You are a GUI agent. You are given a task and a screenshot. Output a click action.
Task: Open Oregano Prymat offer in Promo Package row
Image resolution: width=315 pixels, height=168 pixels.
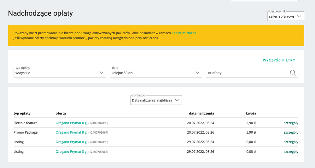coord(71,132)
